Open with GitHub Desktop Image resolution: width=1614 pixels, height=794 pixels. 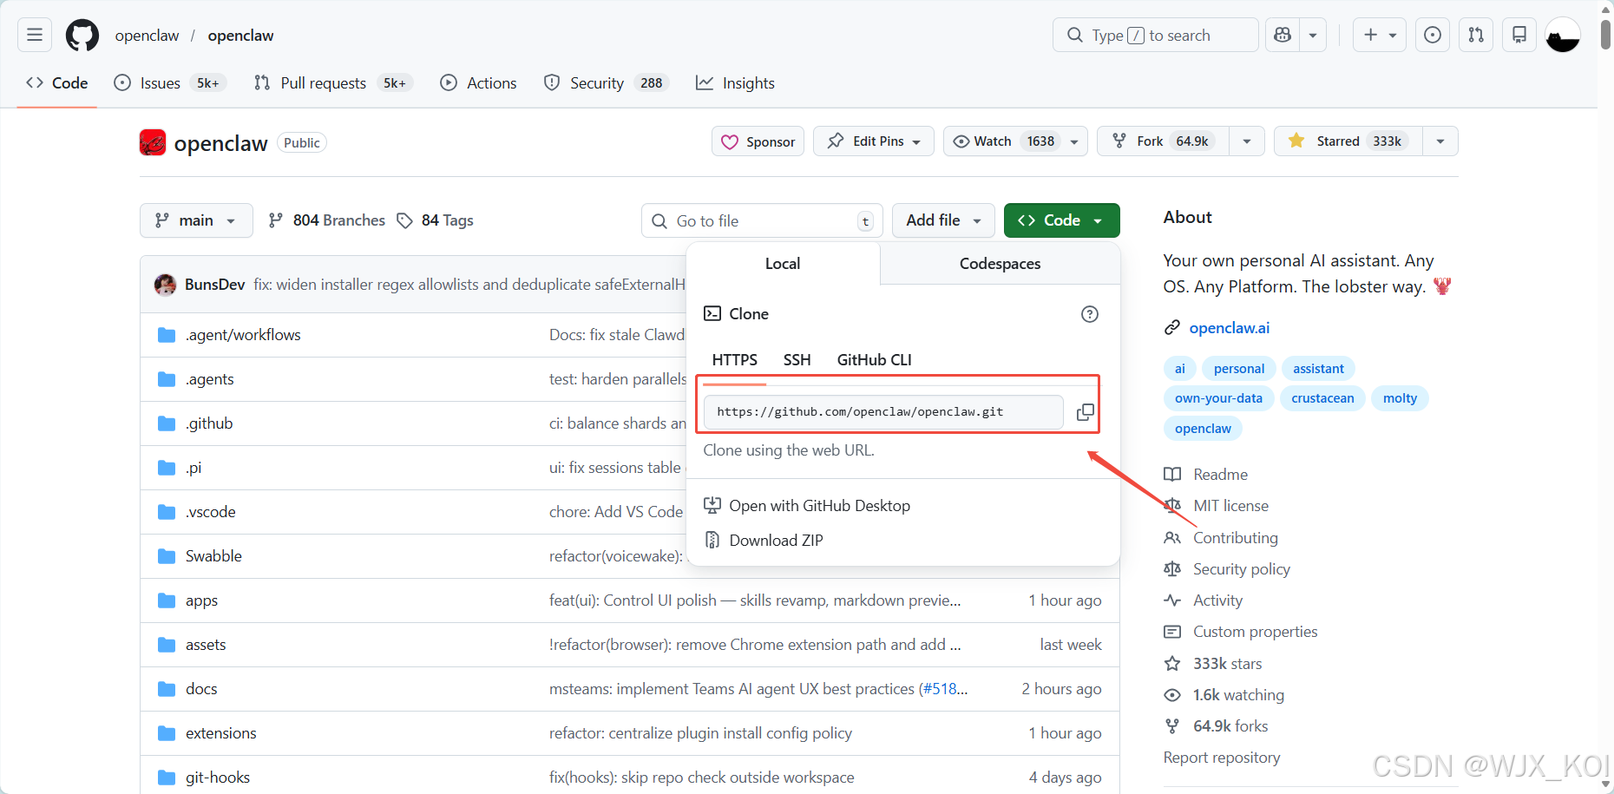[807, 506]
